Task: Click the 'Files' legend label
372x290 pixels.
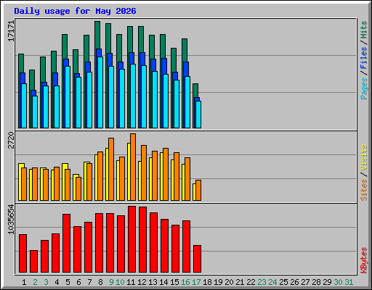Action: (x=364, y=58)
